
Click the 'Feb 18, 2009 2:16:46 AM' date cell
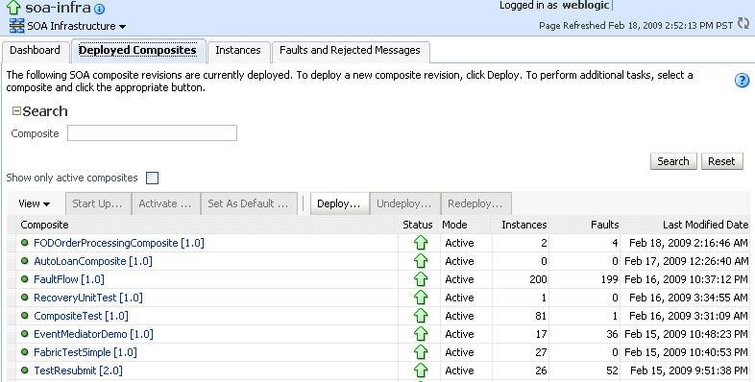click(685, 243)
